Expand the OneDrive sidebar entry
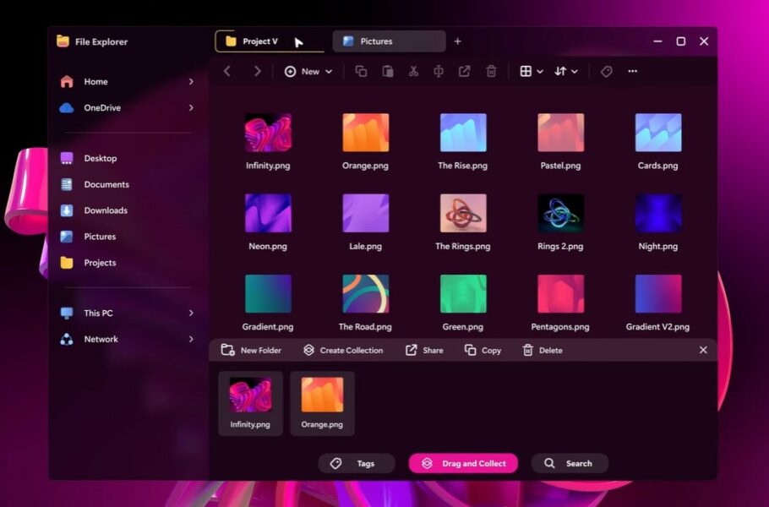The height and width of the screenshot is (507, 769). click(191, 108)
